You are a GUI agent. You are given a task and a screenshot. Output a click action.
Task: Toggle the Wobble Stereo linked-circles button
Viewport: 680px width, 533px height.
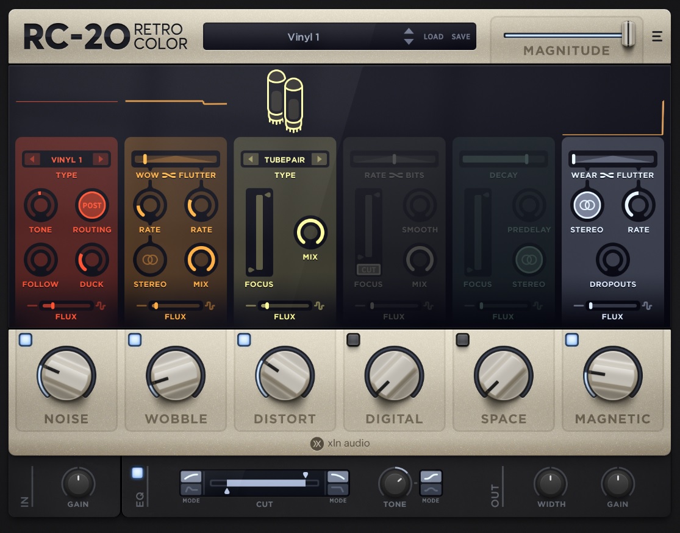pyautogui.click(x=150, y=260)
